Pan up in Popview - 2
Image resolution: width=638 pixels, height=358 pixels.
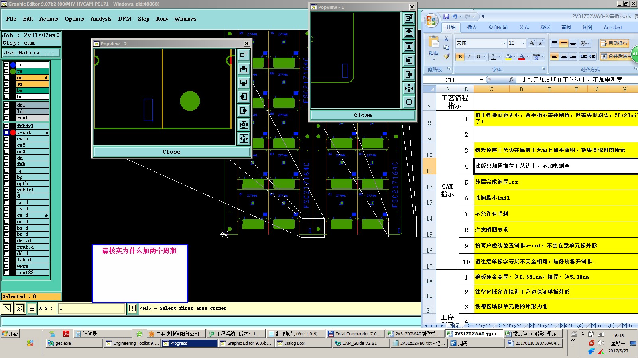(244, 69)
